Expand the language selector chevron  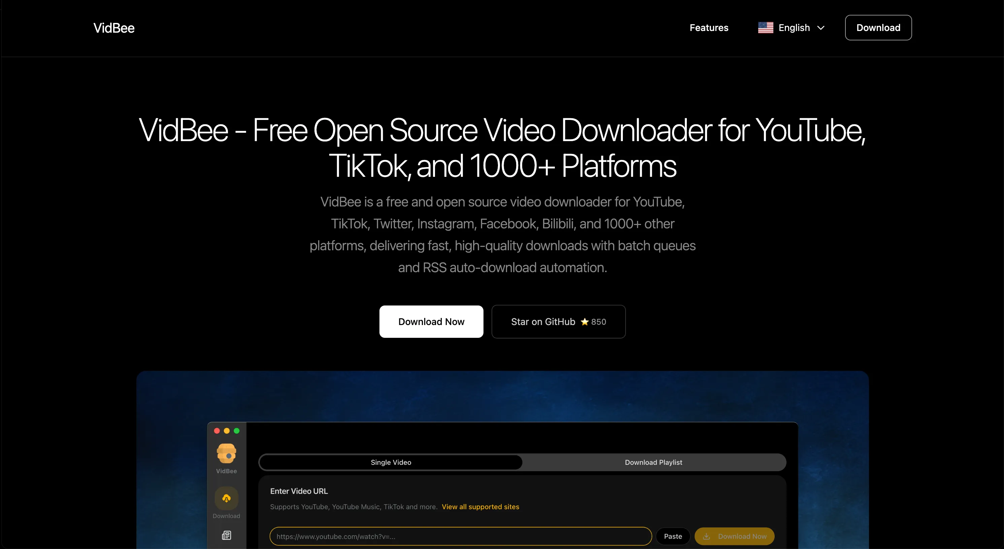(x=821, y=28)
